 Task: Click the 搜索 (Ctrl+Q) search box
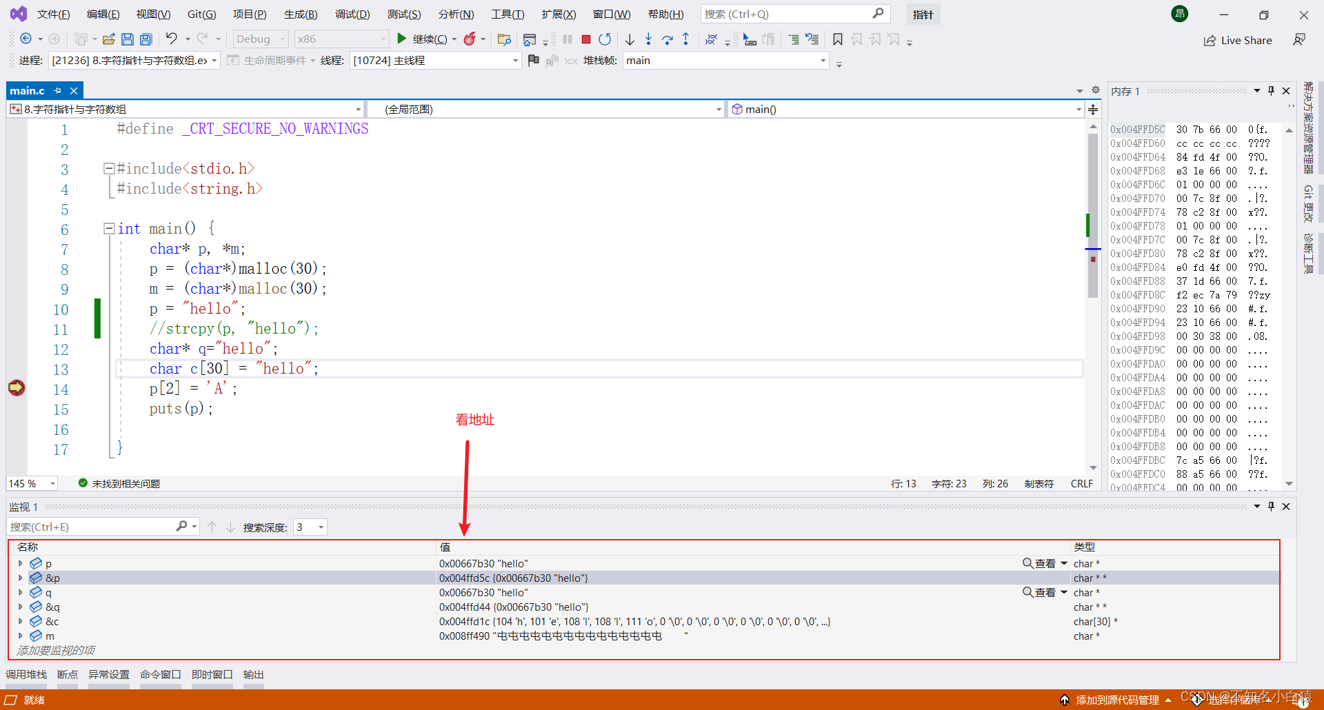(795, 14)
